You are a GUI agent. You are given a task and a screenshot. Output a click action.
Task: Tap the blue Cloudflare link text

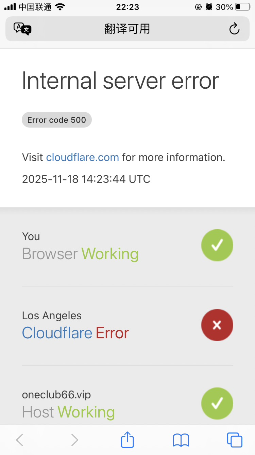[x=57, y=333]
